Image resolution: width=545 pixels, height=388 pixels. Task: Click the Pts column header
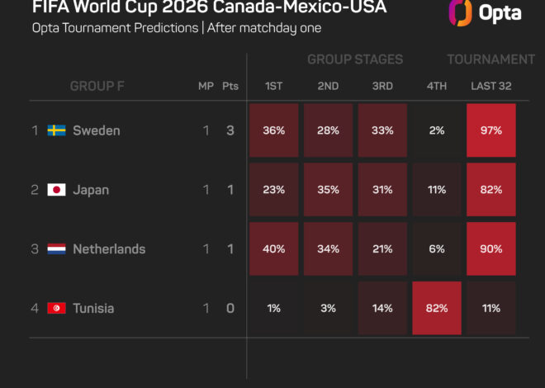230,86
